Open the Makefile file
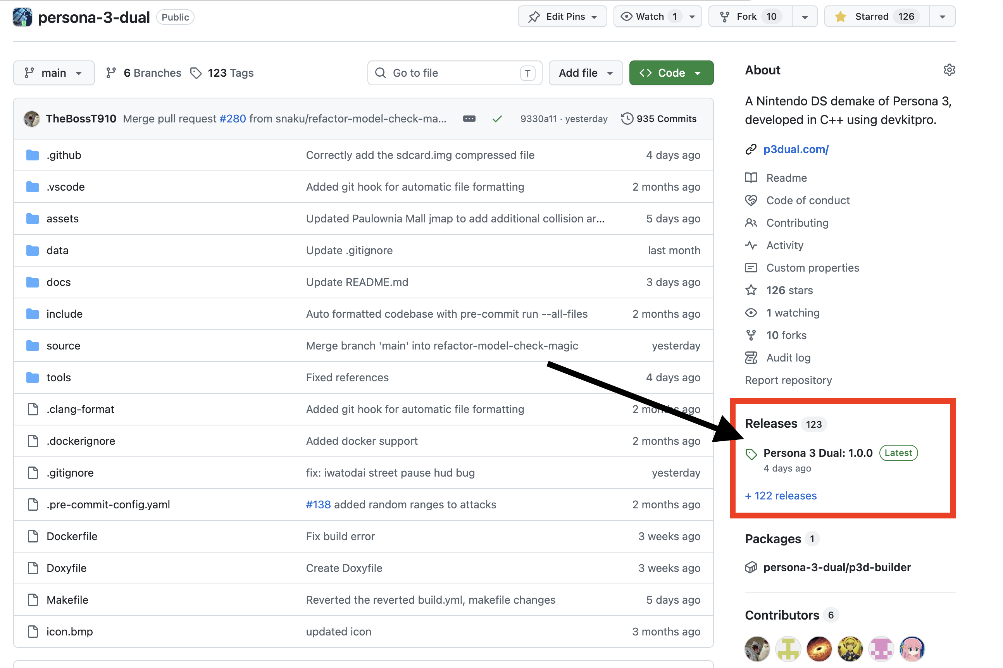1003x668 pixels. 67,599
